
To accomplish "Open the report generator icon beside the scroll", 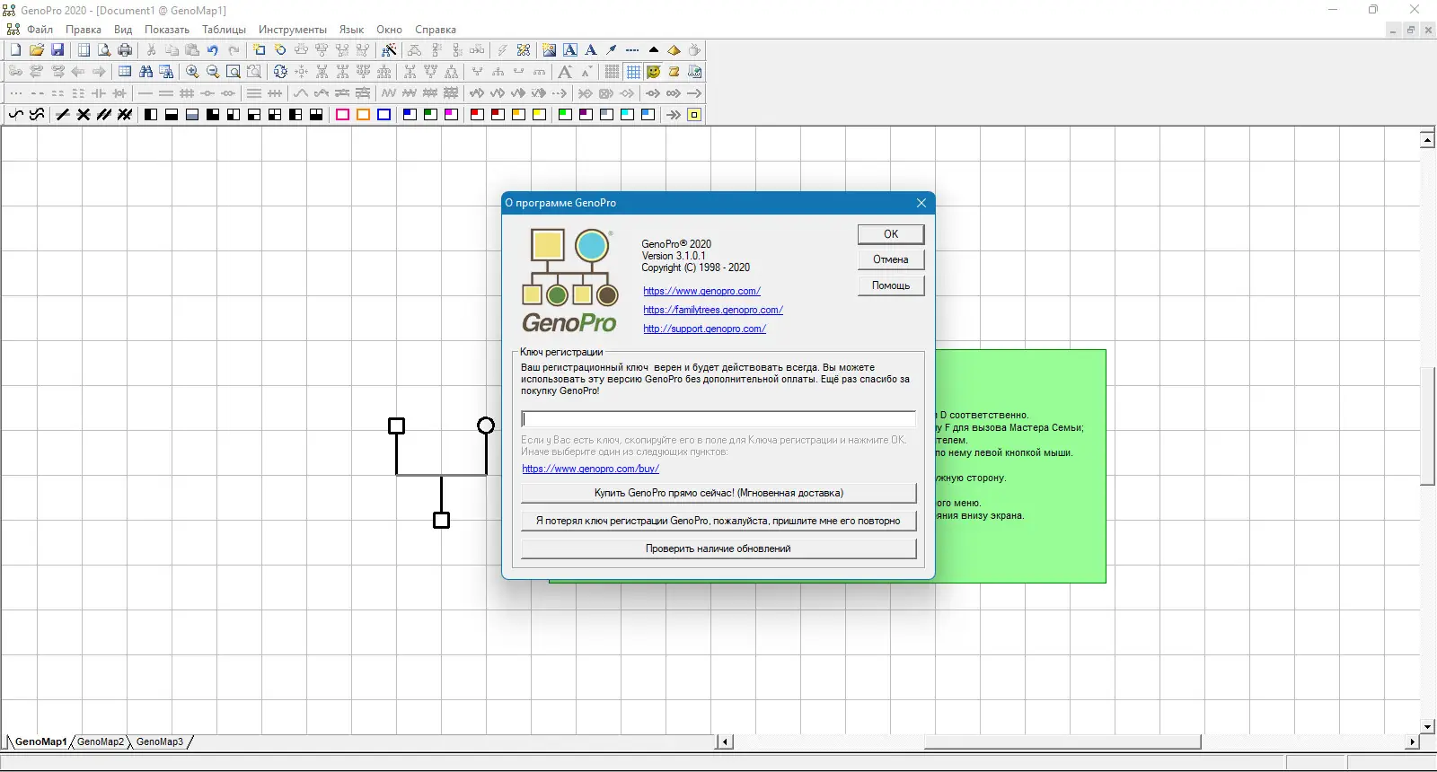I will [x=694, y=72].
